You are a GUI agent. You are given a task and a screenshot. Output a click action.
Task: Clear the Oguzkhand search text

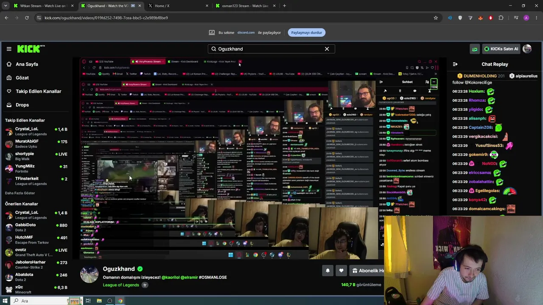coord(327,49)
